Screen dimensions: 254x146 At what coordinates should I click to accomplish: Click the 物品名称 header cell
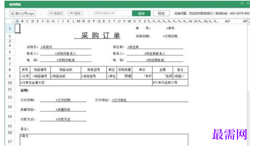pyautogui.click(x=66, y=69)
